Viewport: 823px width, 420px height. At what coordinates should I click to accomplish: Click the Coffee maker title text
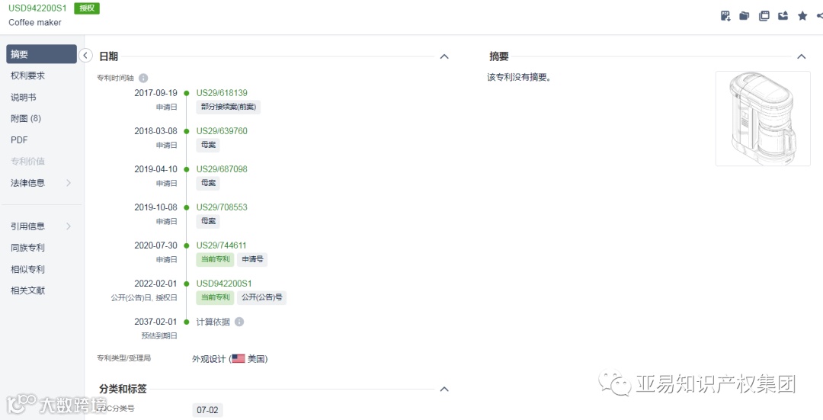tap(34, 23)
